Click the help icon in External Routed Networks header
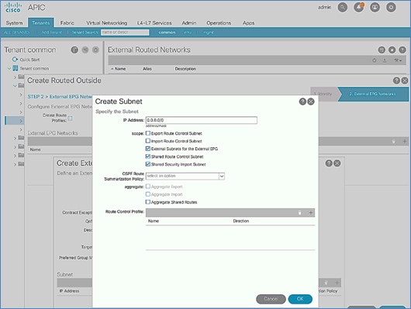411x309 pixels. click(402, 50)
